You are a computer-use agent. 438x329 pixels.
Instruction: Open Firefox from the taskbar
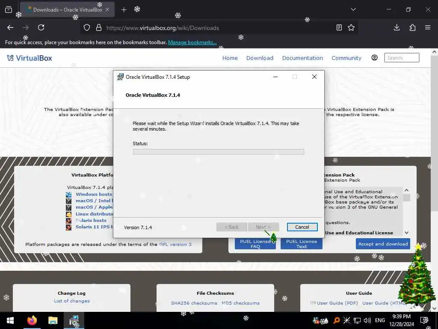(x=32, y=320)
